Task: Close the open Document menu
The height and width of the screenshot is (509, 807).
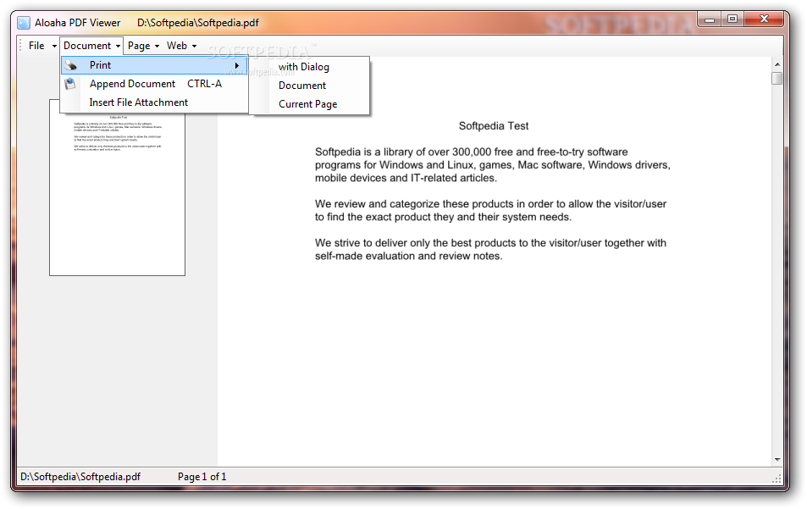Action: click(x=91, y=46)
